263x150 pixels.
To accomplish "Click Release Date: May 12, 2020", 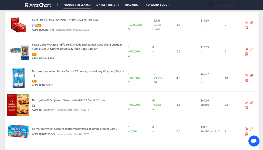I will [72, 30].
